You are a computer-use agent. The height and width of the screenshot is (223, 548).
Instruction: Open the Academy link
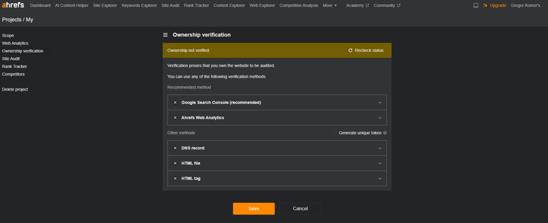(x=355, y=5)
